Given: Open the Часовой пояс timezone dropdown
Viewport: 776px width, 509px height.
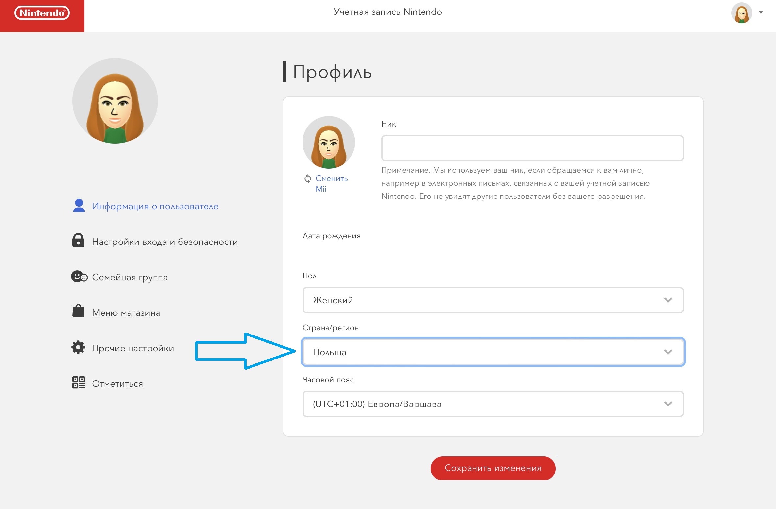Looking at the screenshot, I should pyautogui.click(x=493, y=404).
